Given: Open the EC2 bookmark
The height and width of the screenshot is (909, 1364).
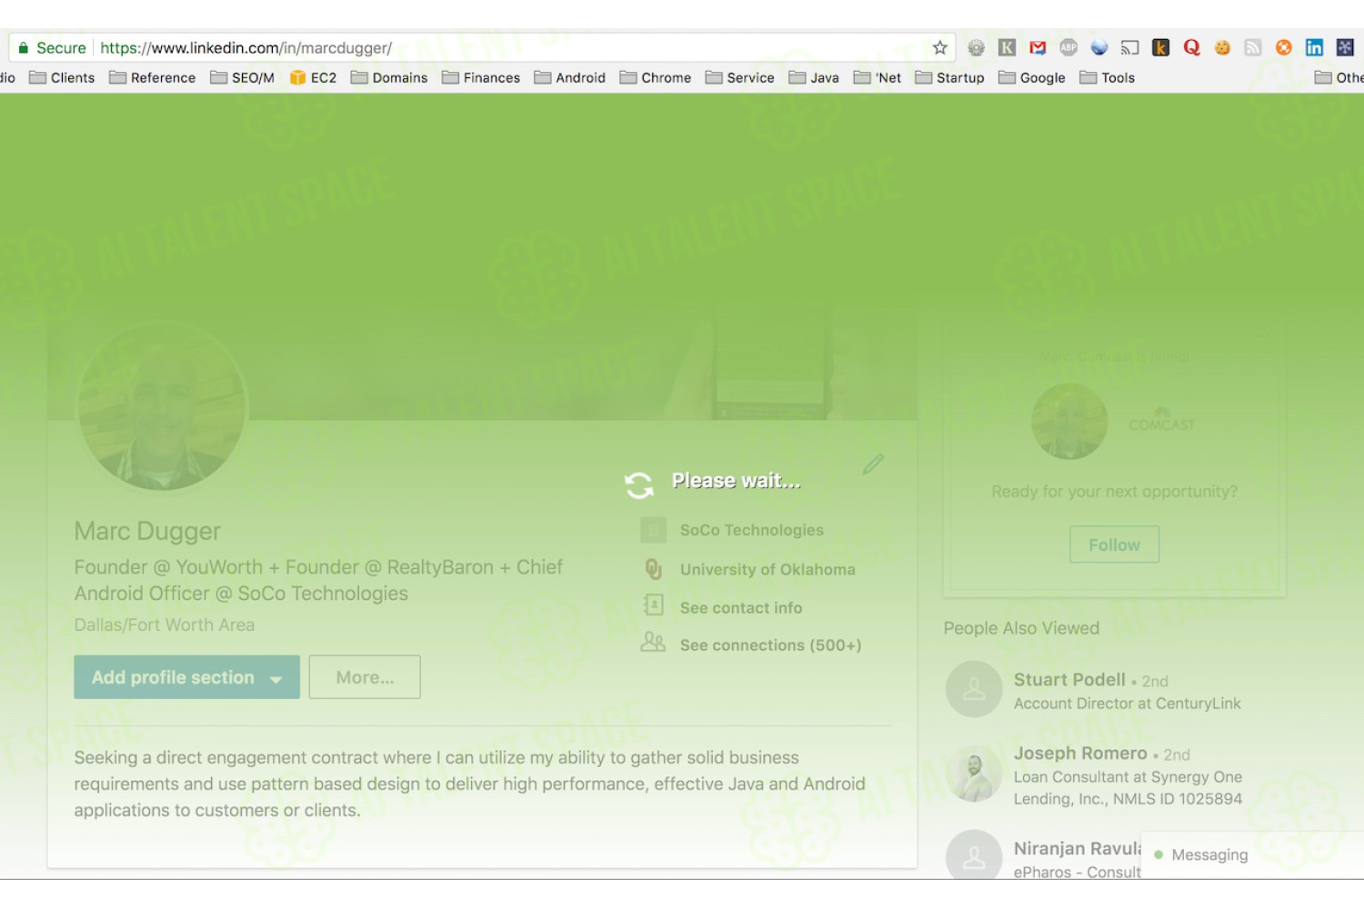Looking at the screenshot, I should point(313,77).
